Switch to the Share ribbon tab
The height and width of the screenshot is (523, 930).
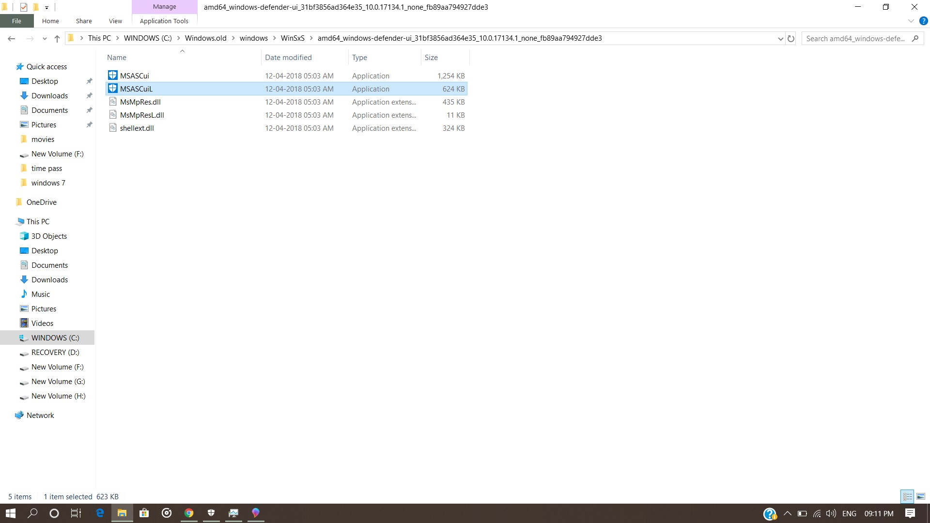click(x=84, y=21)
